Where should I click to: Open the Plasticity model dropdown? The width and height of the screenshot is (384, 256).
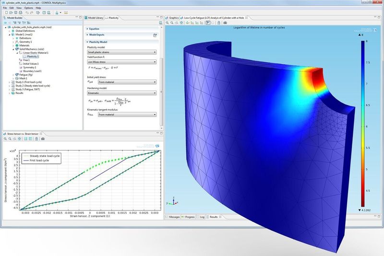click(122, 52)
